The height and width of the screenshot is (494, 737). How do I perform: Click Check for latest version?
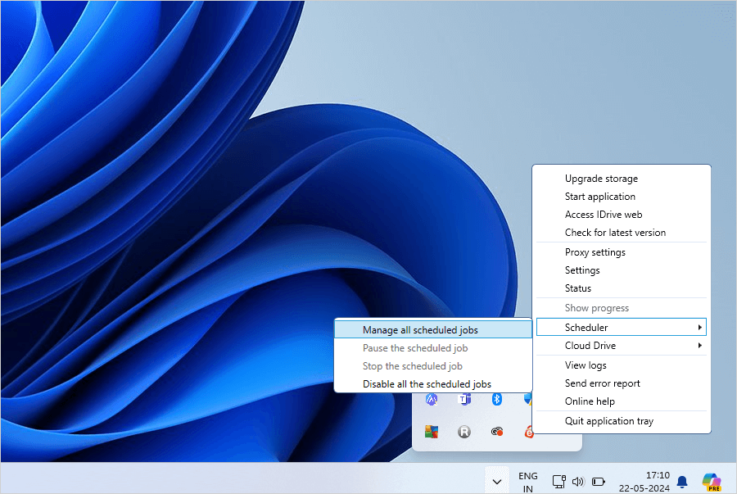pyautogui.click(x=615, y=233)
